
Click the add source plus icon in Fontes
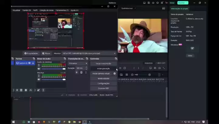[17, 90]
